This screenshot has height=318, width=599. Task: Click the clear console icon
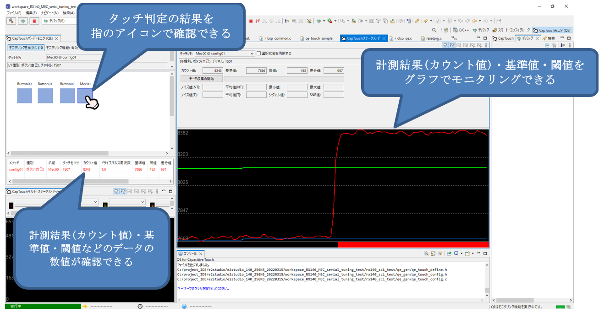[x=426, y=253]
